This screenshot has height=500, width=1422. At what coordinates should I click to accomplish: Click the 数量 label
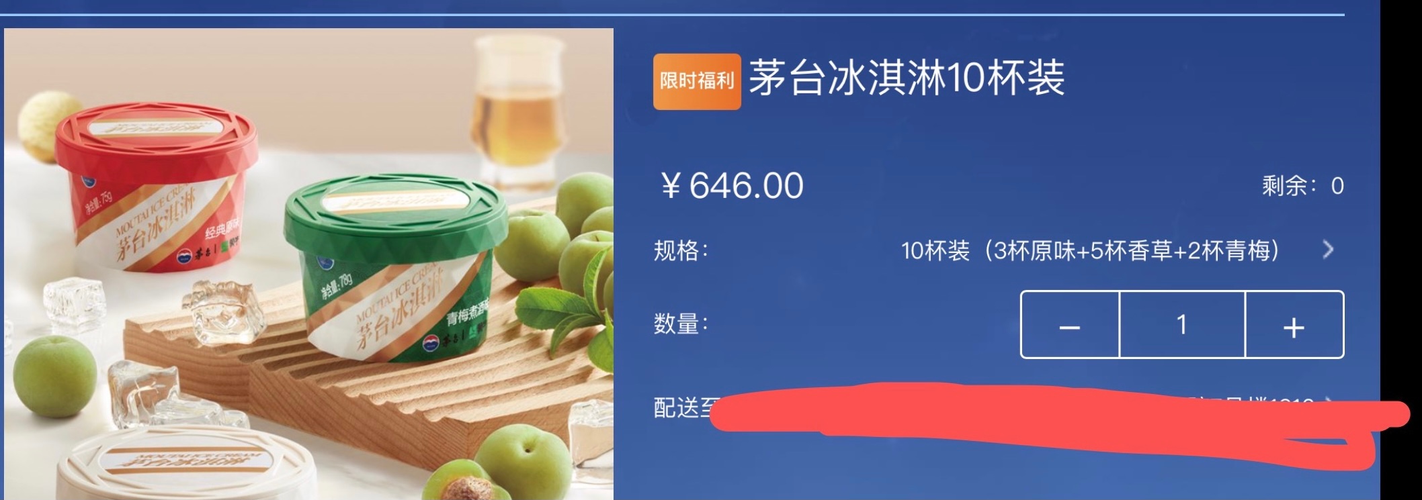(x=681, y=324)
